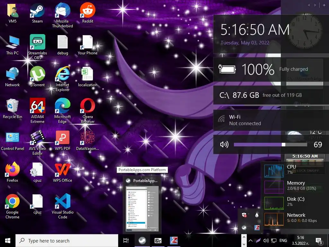
Task: Open 7-Zip from the taskbar
Action: [x=158, y=241]
